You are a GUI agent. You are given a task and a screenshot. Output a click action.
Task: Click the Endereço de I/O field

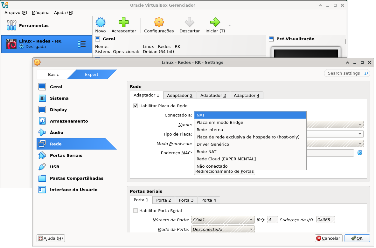point(325,219)
